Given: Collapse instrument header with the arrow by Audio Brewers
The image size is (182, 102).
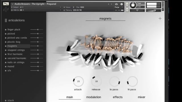Looking at the screenshot, I should [x=12, y=4].
